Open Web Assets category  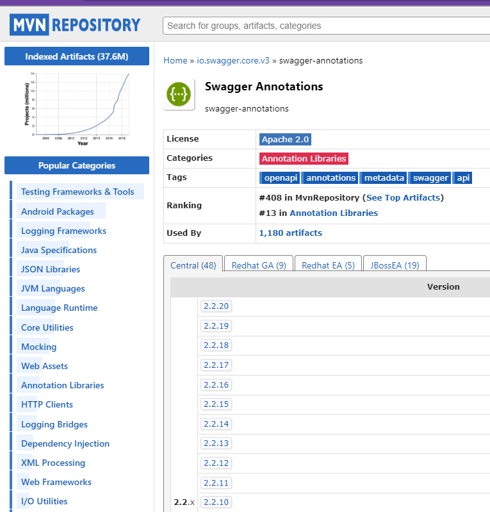pyautogui.click(x=44, y=366)
